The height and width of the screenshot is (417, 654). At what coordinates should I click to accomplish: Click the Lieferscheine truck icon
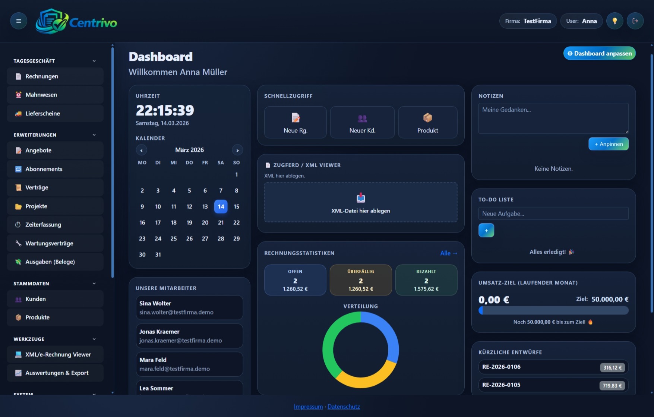[18, 113]
